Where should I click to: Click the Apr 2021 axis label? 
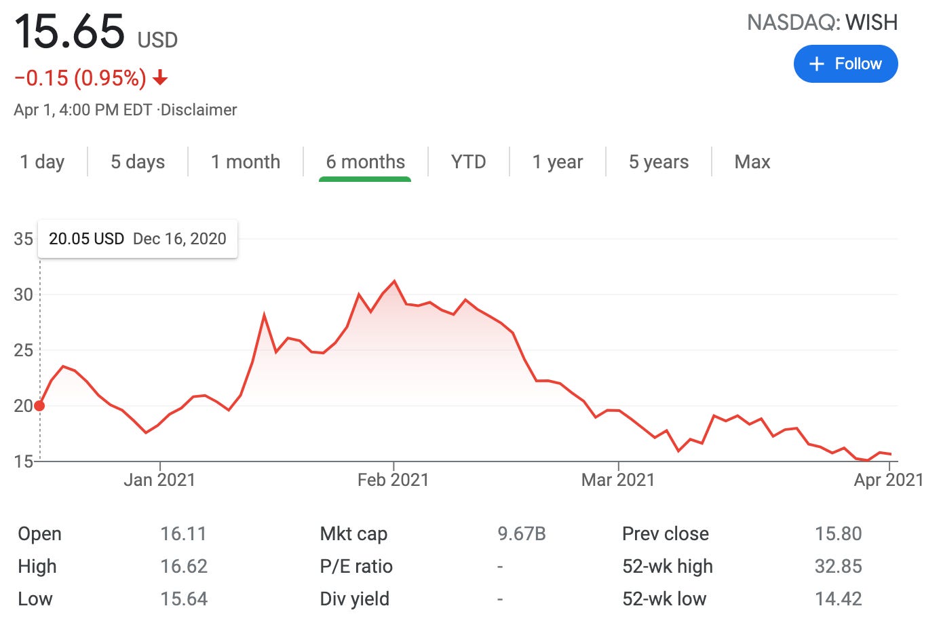[x=889, y=480]
